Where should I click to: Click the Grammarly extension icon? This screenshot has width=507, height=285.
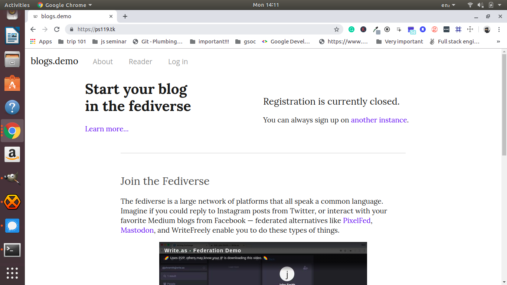[x=351, y=29]
